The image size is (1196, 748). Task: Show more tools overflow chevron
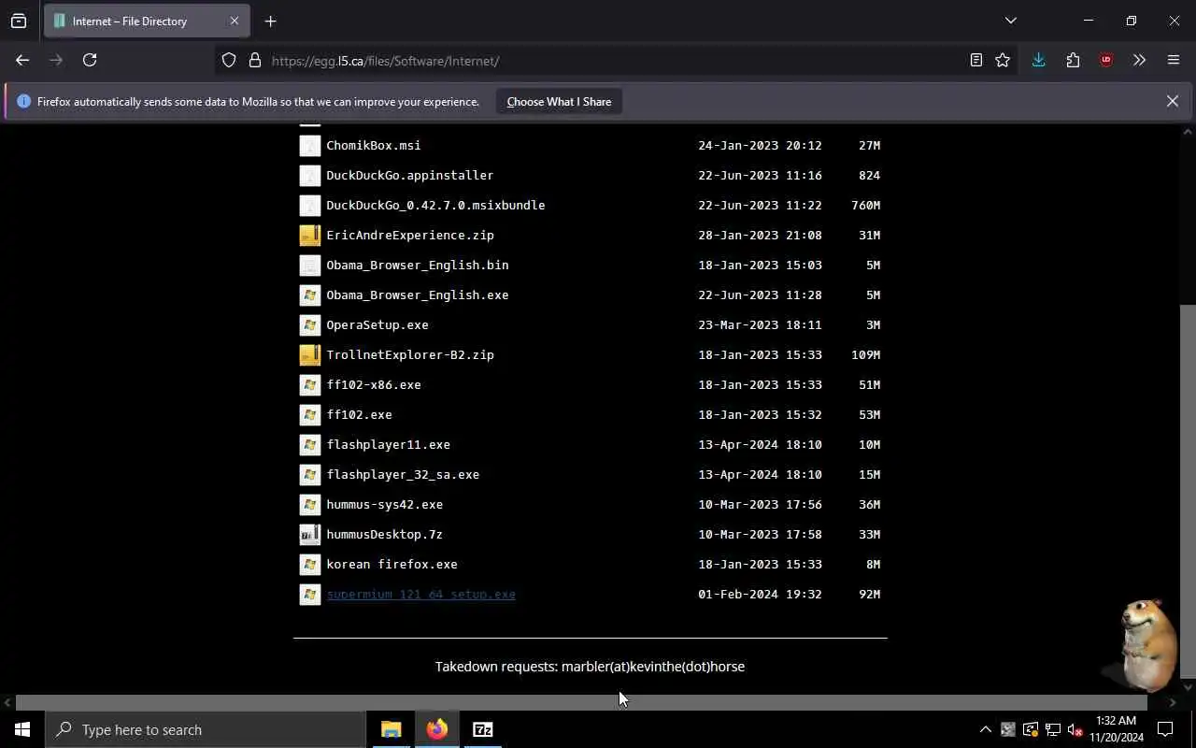(x=1139, y=60)
